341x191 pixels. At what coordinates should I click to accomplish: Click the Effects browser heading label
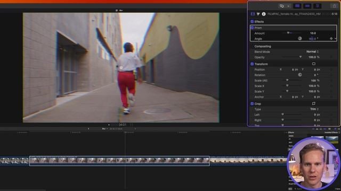291,132
